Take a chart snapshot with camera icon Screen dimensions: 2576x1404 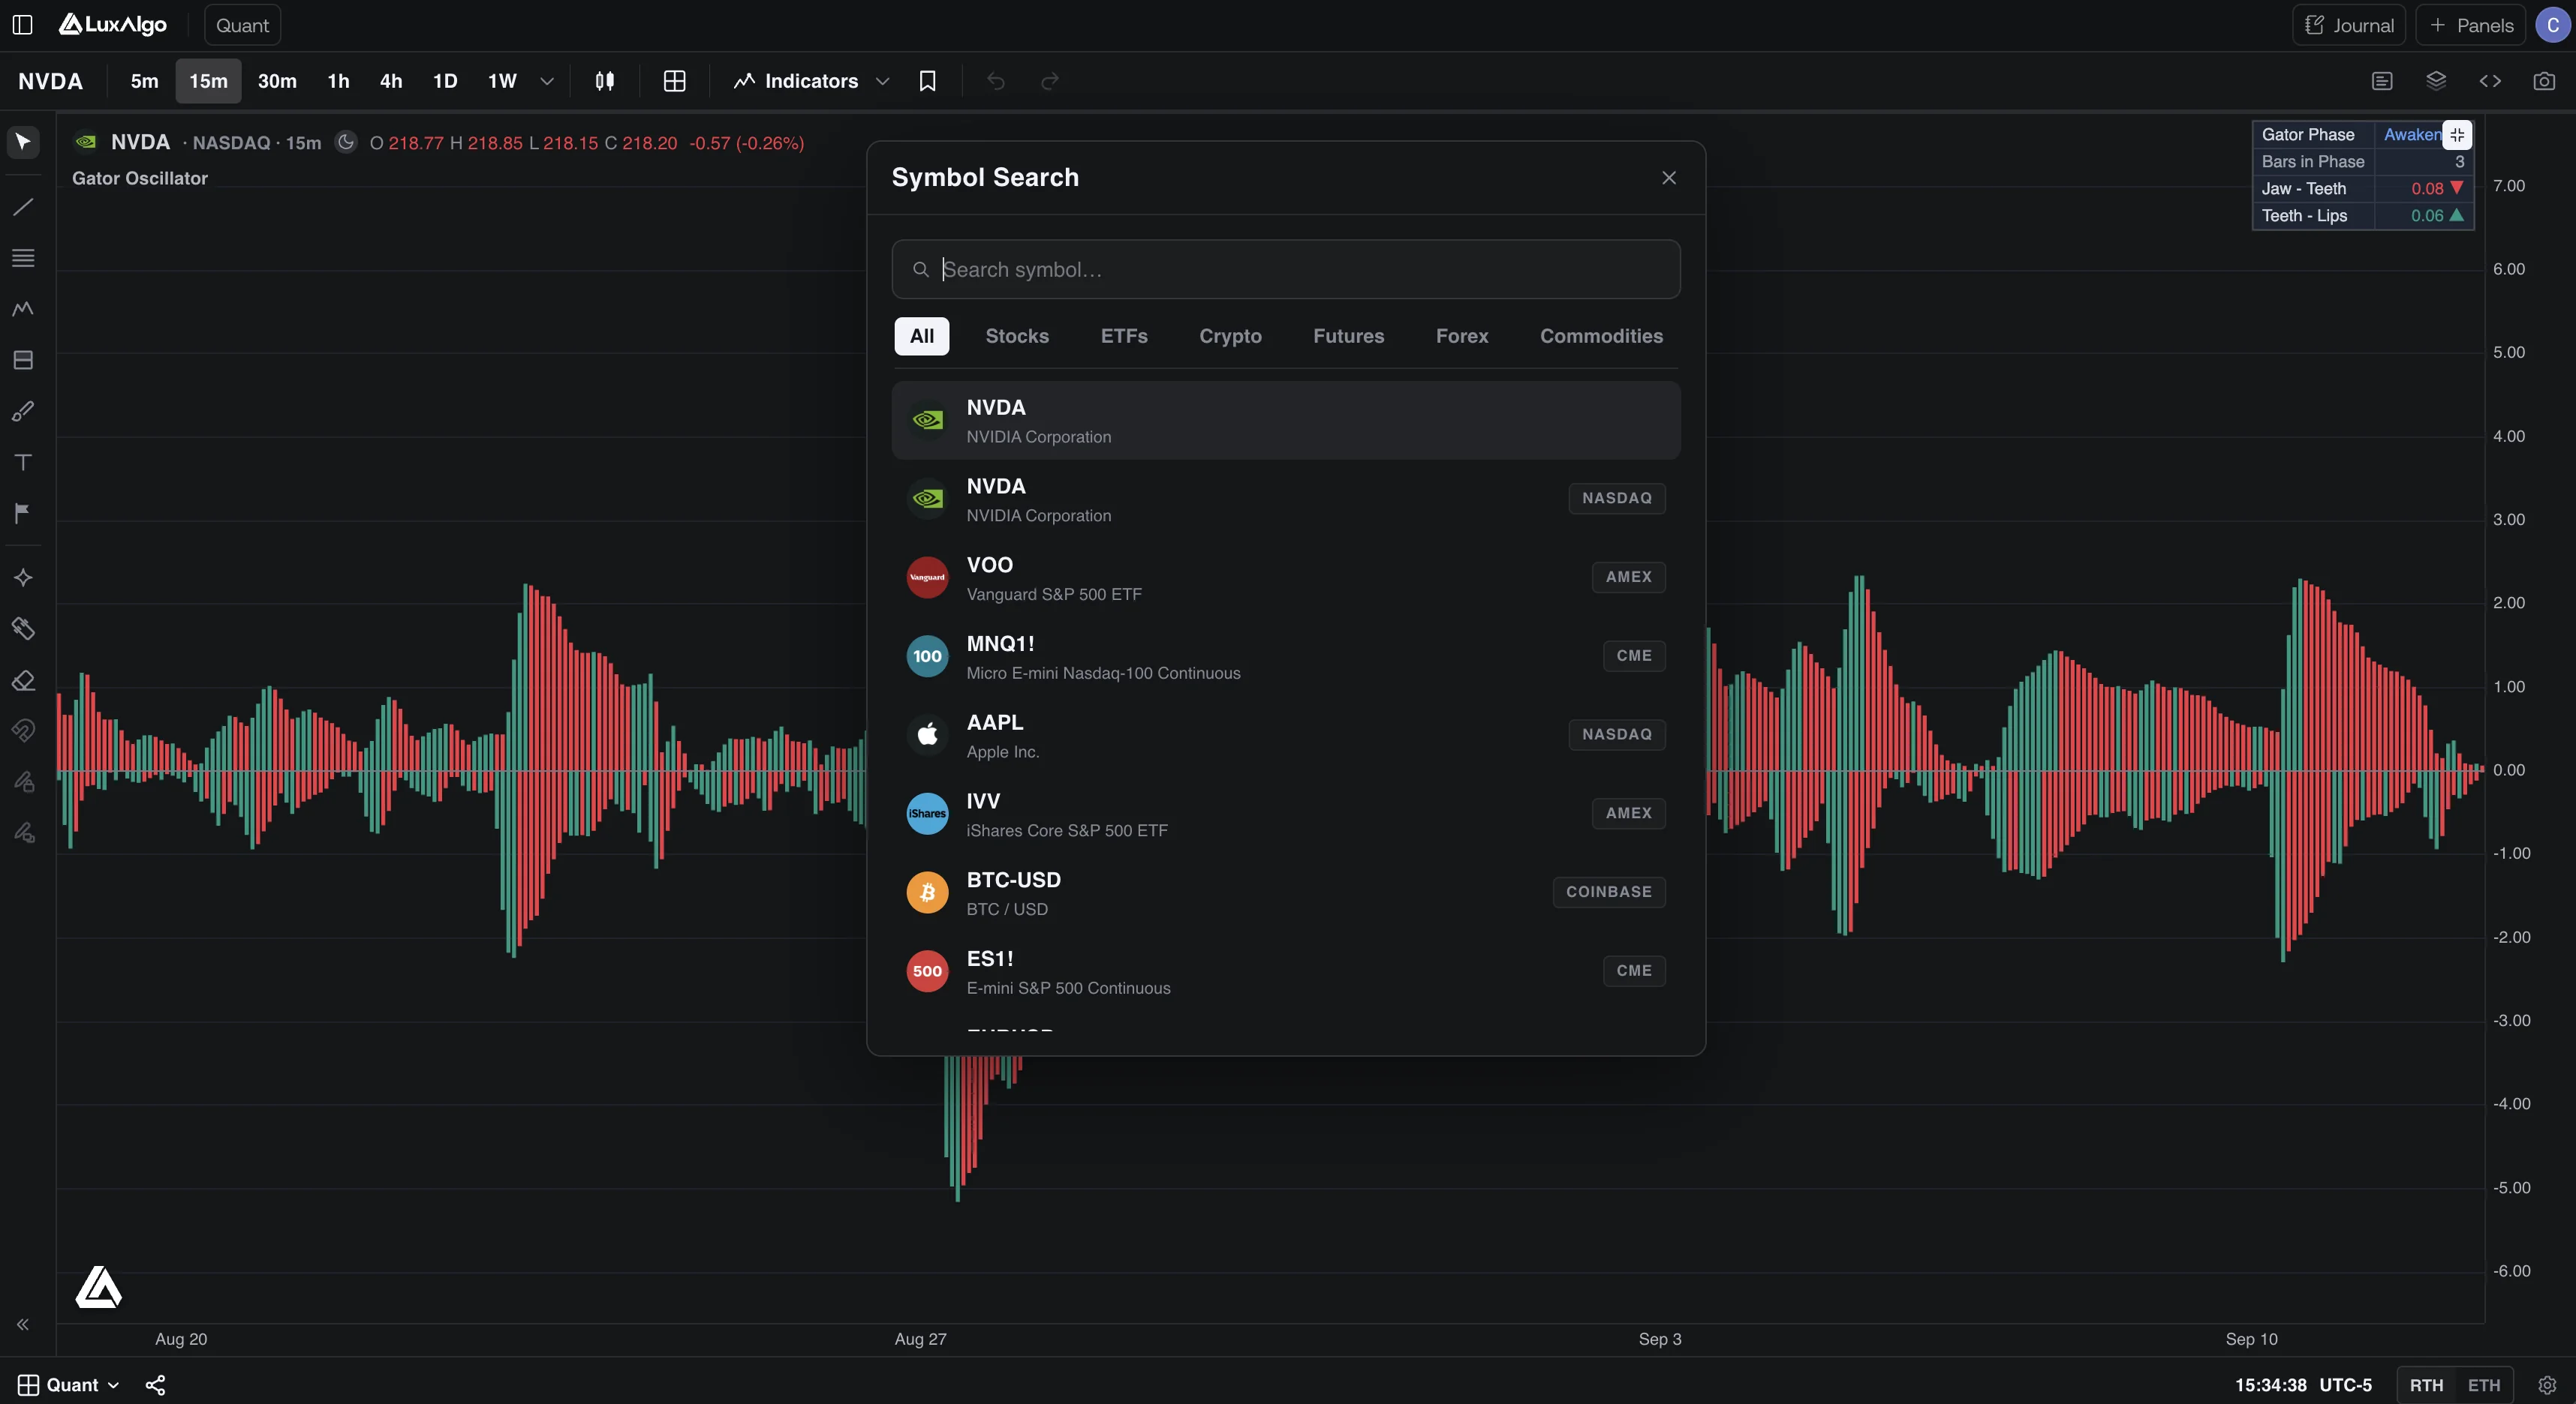[2544, 81]
